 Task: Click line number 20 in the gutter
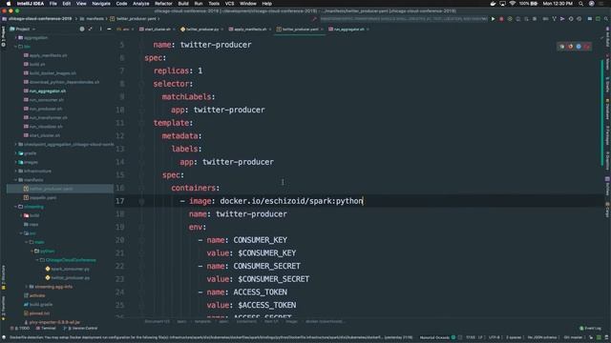120,240
